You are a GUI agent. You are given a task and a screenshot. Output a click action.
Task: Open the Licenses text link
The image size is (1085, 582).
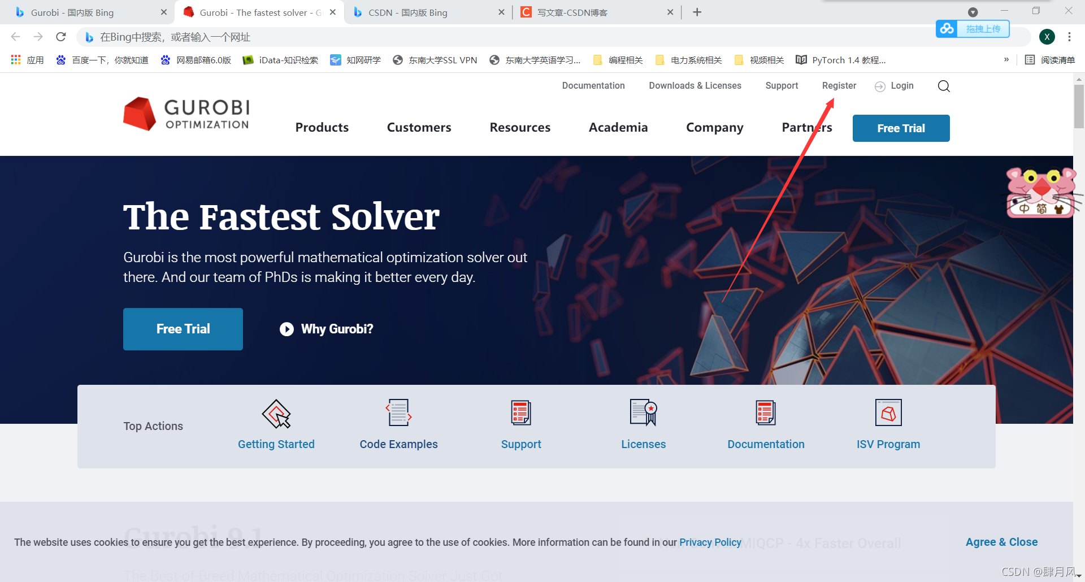(x=644, y=444)
